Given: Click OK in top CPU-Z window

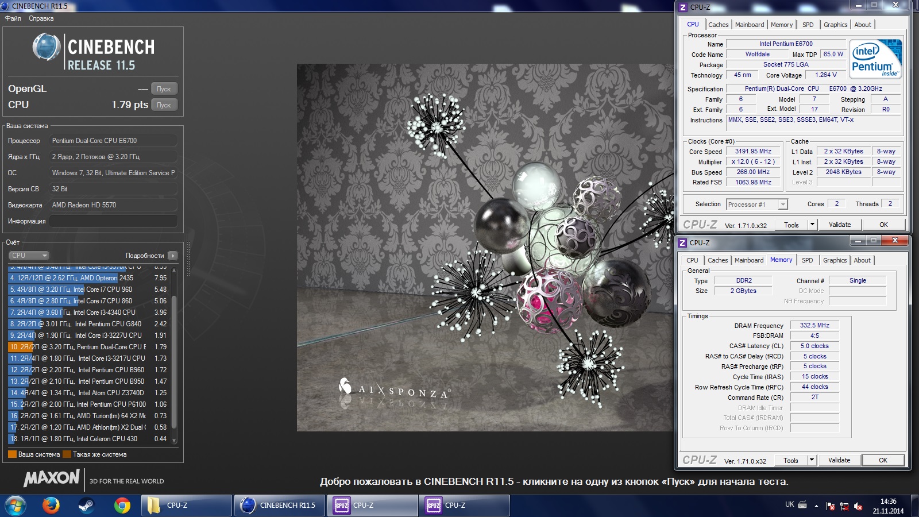Looking at the screenshot, I should tap(883, 225).
